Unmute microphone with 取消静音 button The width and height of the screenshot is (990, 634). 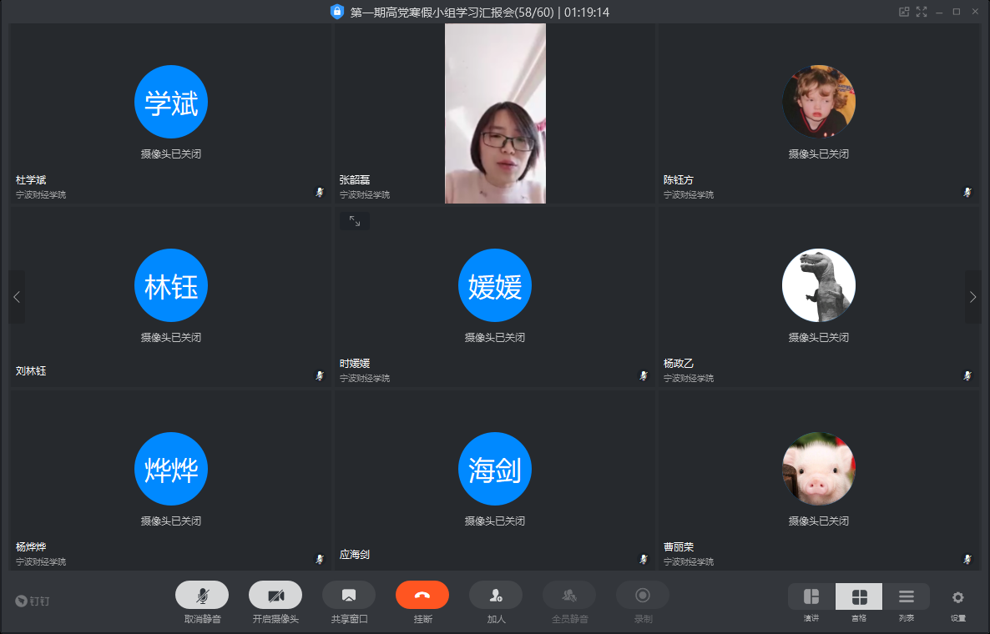point(202,596)
